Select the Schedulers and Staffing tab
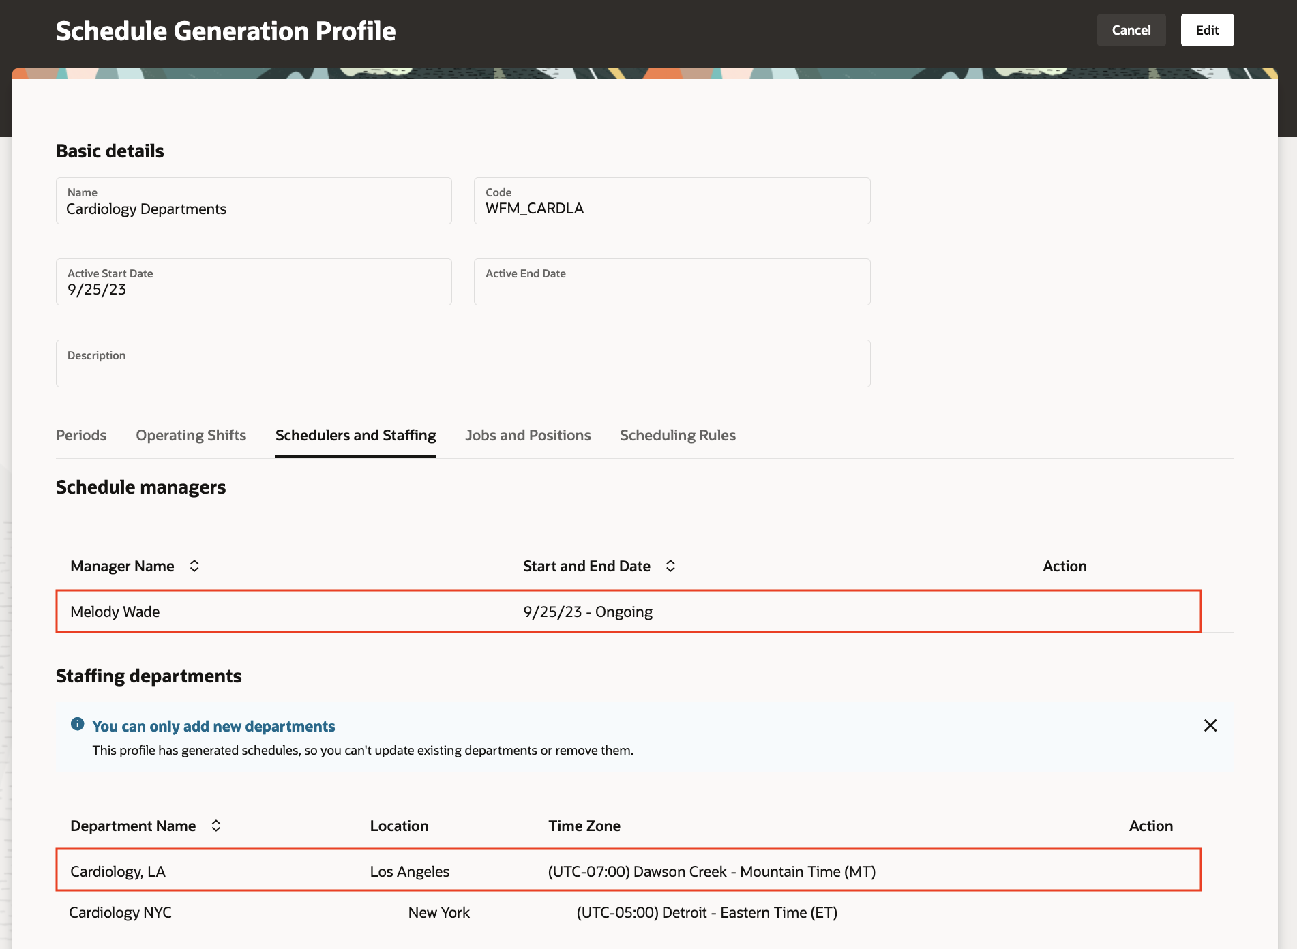The image size is (1297, 949). click(355, 435)
